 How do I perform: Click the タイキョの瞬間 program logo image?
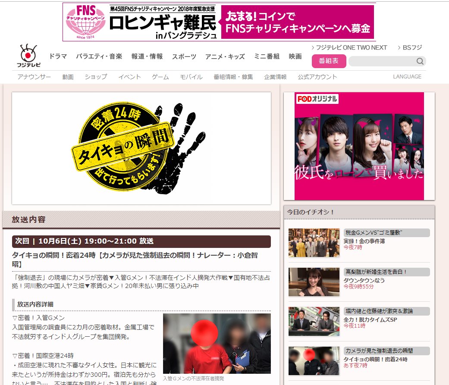[141, 148]
